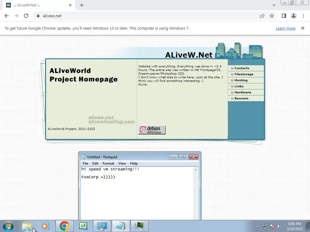Open the Contacts page link
This screenshot has height=232, width=310.
(246, 68)
